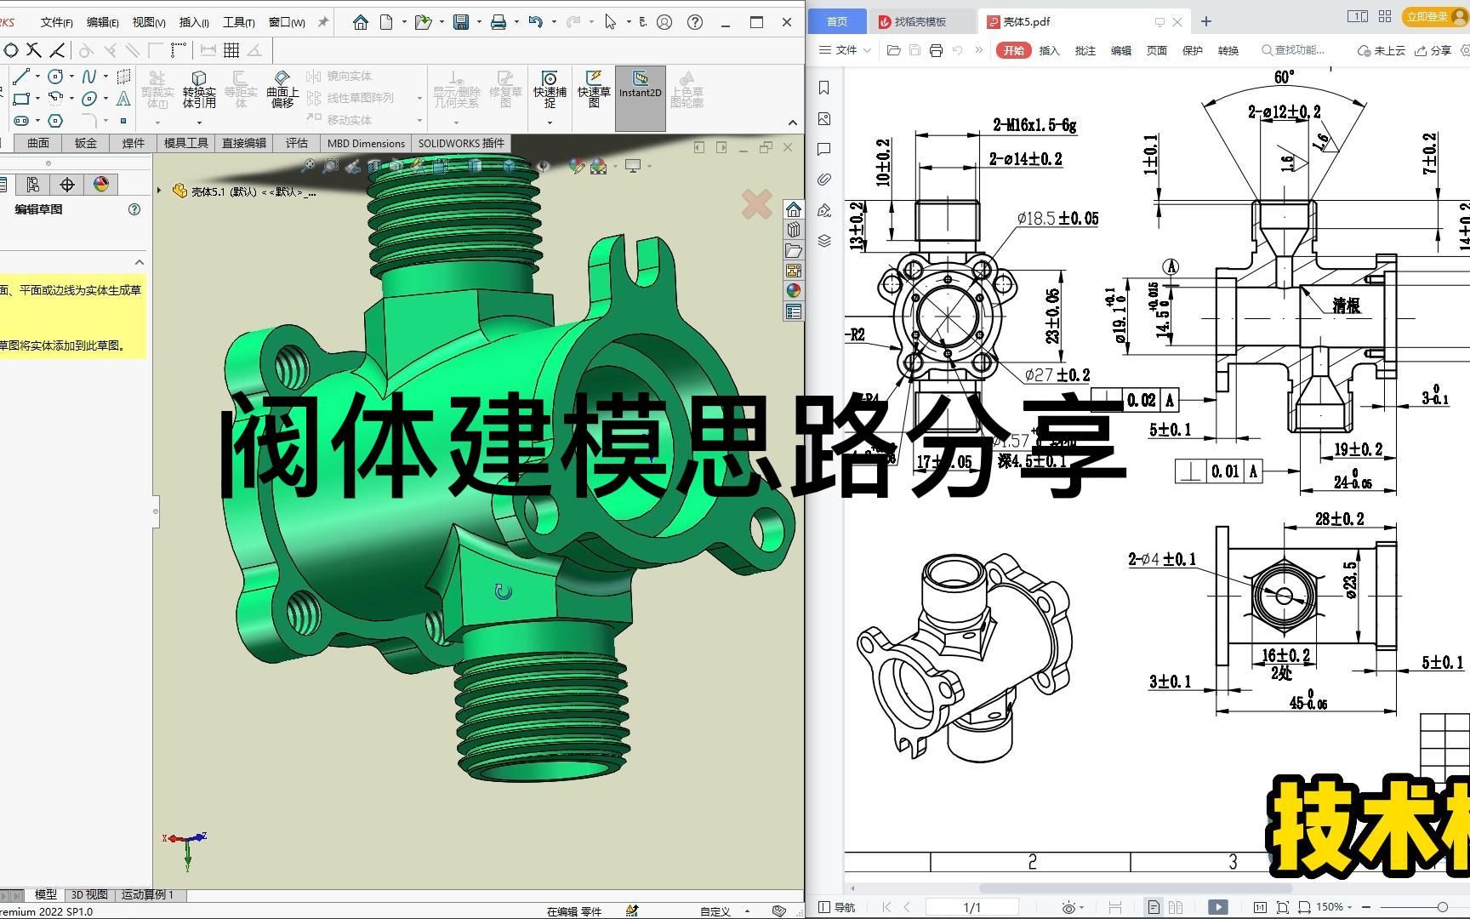Open the Save options dropdown arrow
Viewport: 1470px width, 919px height.
coord(478,22)
